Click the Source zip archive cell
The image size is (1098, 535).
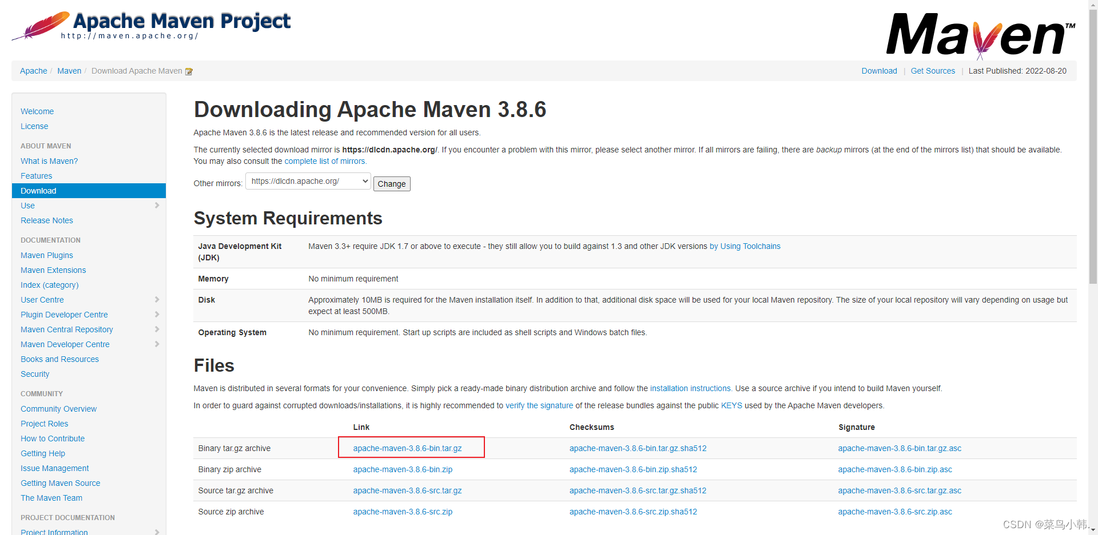click(x=231, y=512)
